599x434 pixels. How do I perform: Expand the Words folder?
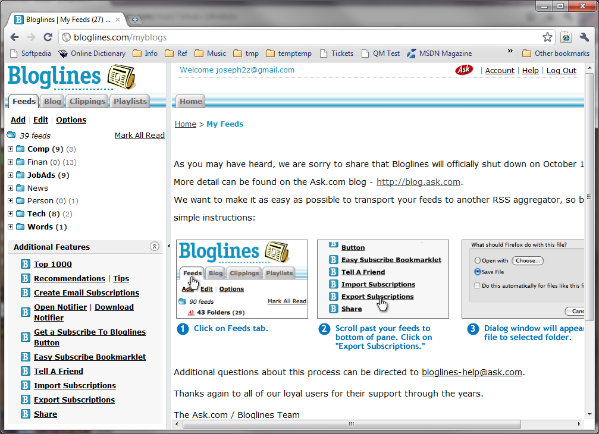[10, 227]
